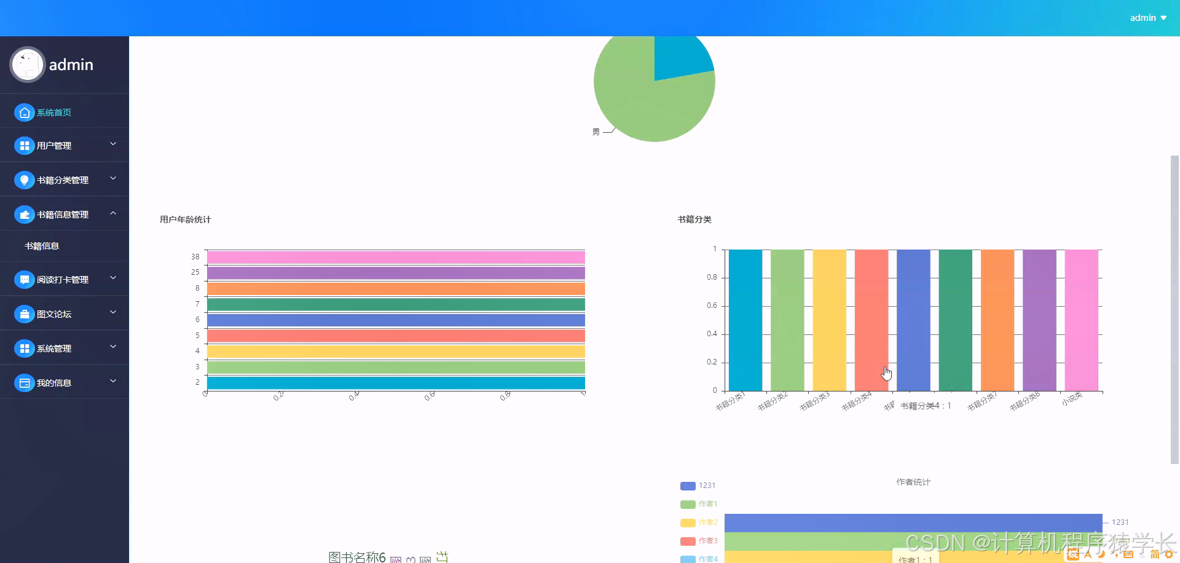Open the 书籍信息 submenu item

(x=65, y=246)
